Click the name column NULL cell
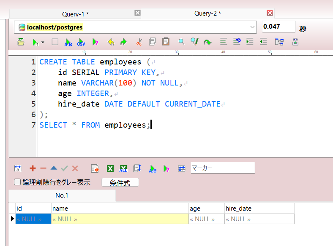This screenshot has width=333, height=246. (x=120, y=219)
